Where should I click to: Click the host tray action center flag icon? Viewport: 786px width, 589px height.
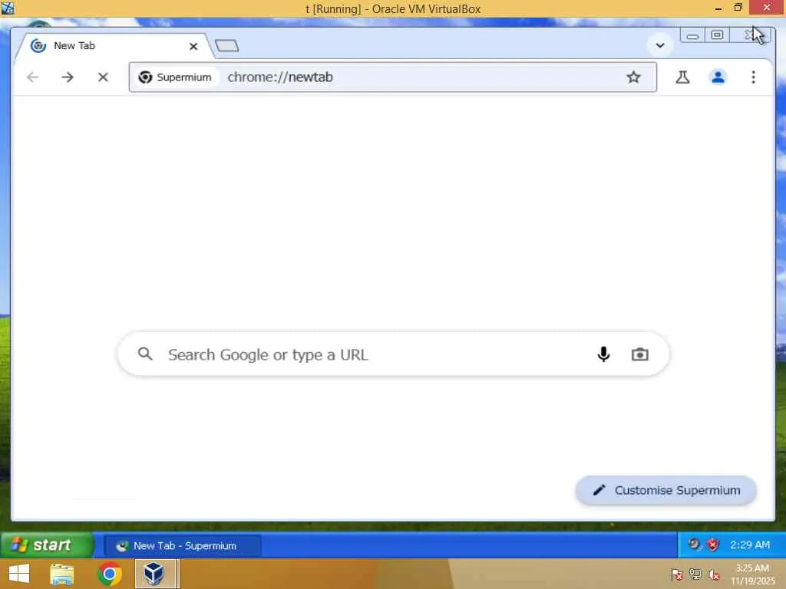[x=676, y=574]
